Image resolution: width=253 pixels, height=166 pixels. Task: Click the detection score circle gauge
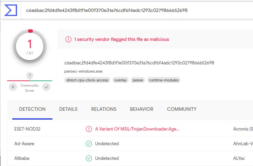[30, 46]
